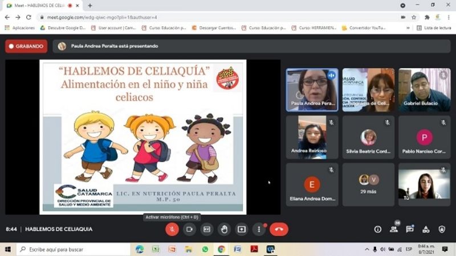This screenshot has width=456, height=256.
Task: Select Pablo Narciso Cor... participant tile
Action: [424, 137]
